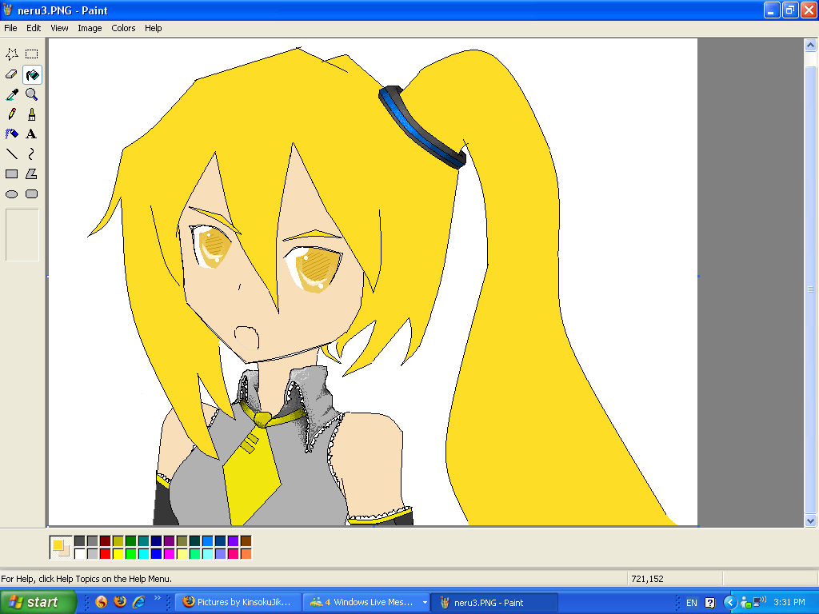Select the Free-Form Select tool
Screen dimensions: 819x614
tap(12, 54)
